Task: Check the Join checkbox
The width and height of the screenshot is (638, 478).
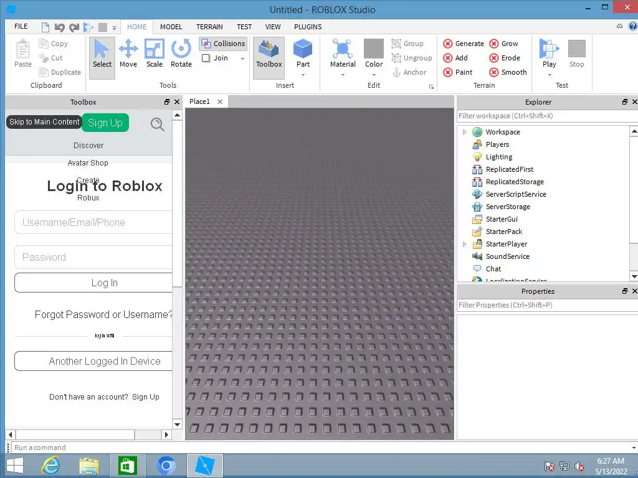Action: (x=206, y=58)
